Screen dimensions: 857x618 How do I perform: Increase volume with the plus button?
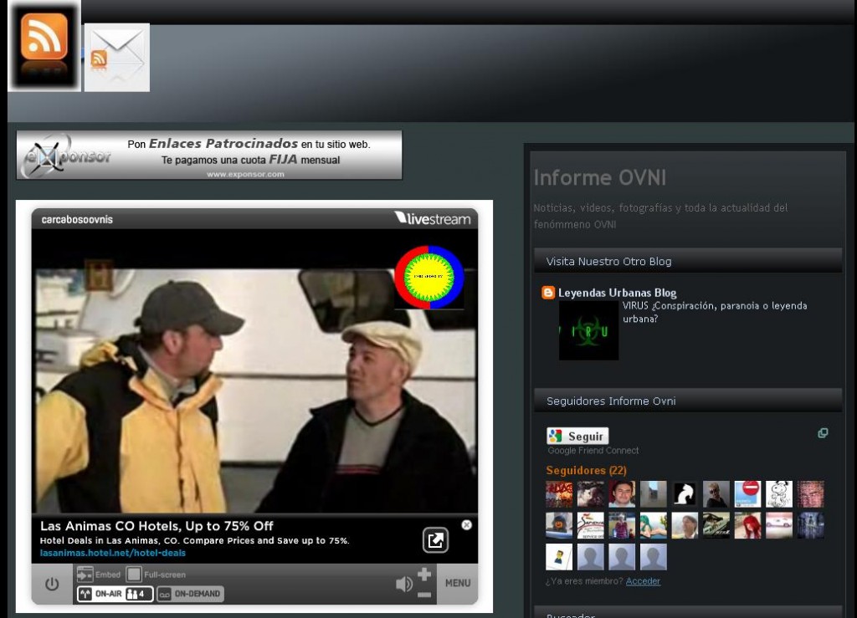coord(424,574)
